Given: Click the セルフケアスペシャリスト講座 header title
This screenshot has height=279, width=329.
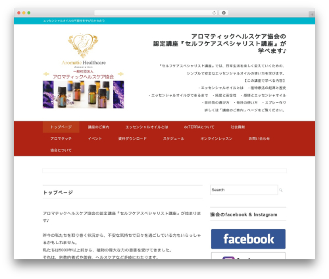Looking at the screenshot, I should (219, 44).
